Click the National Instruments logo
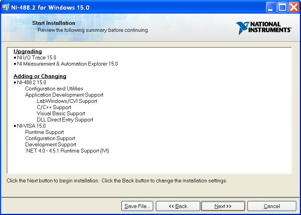 263,28
